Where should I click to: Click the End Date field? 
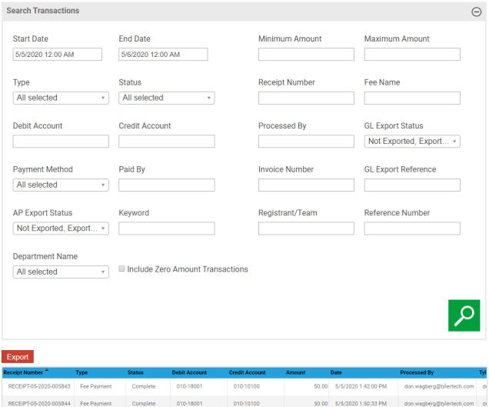coord(163,55)
